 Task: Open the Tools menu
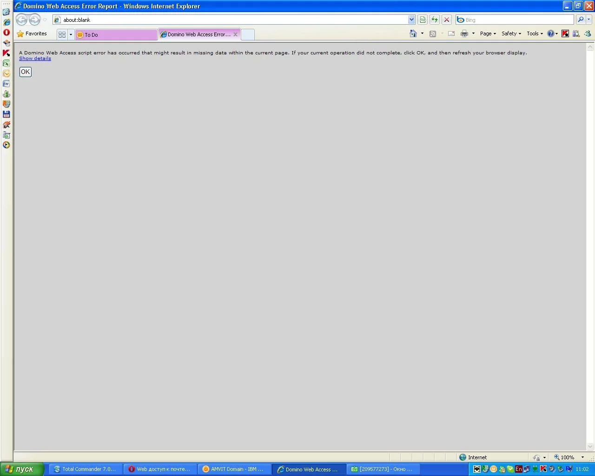click(535, 33)
